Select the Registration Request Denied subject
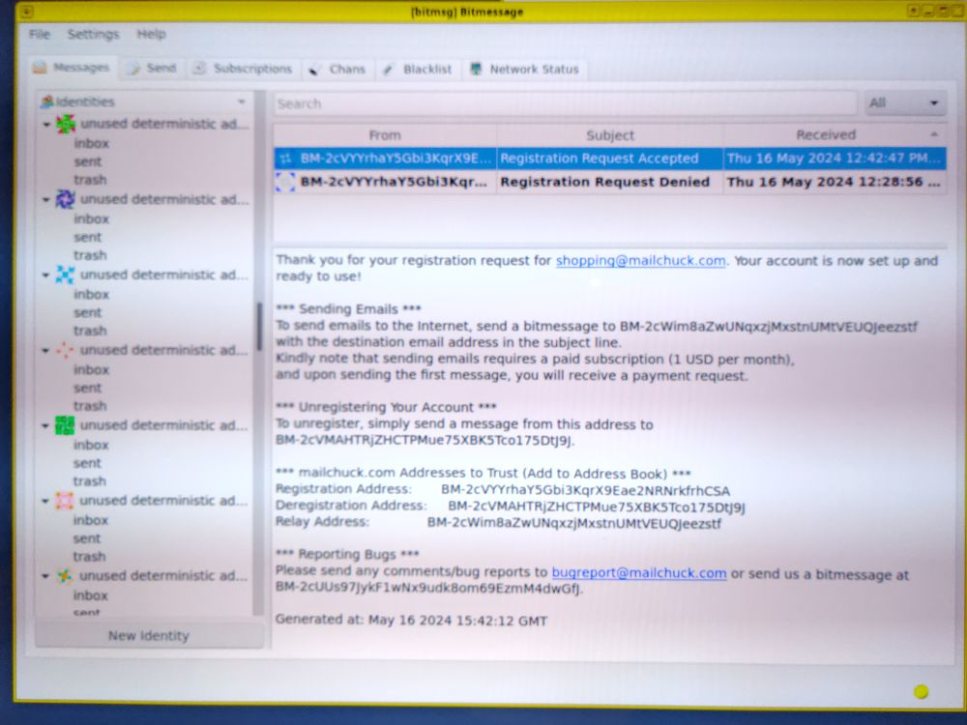Screen dimensions: 967x725 [x=604, y=182]
